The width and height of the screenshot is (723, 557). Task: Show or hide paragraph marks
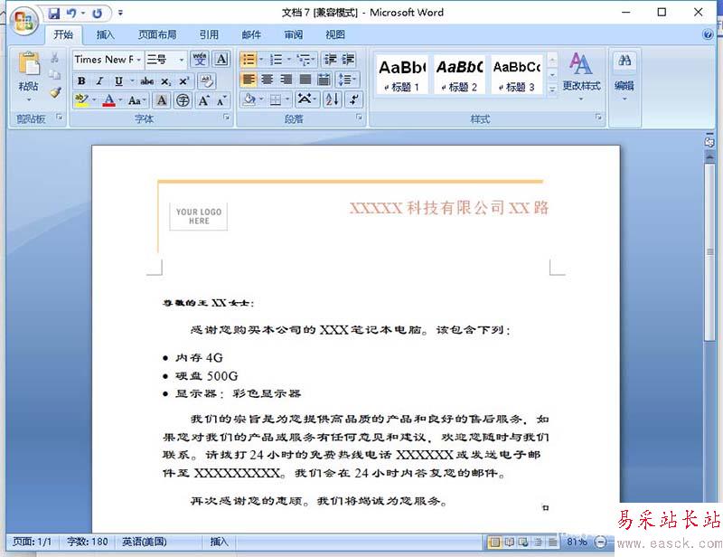click(353, 99)
